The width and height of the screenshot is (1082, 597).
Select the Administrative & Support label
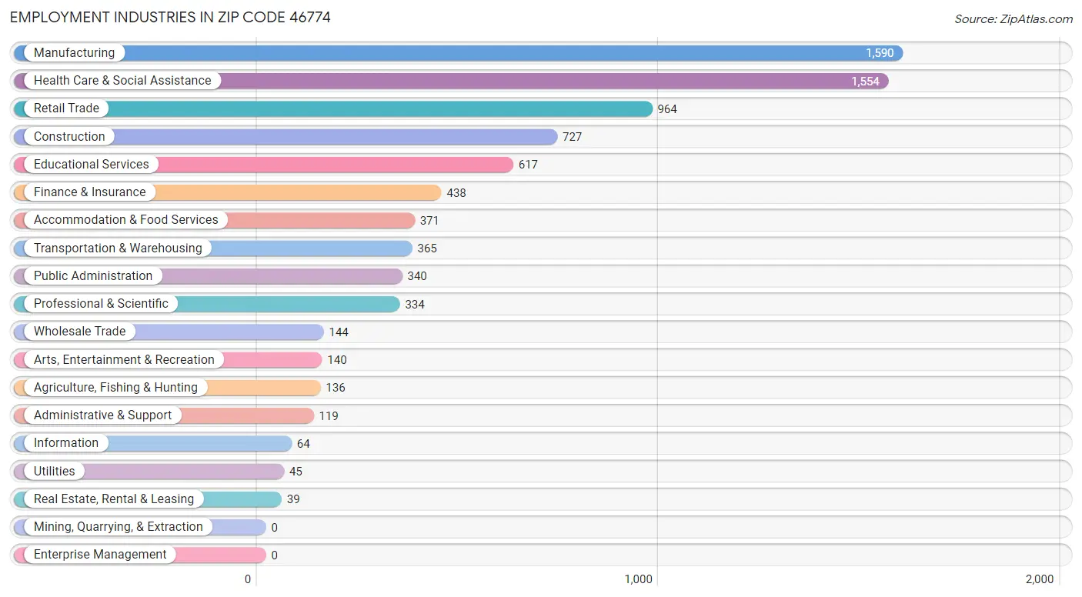point(102,415)
